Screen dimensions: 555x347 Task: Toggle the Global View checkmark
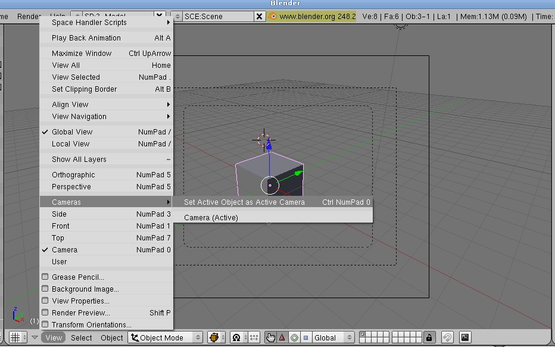pyautogui.click(x=106, y=132)
